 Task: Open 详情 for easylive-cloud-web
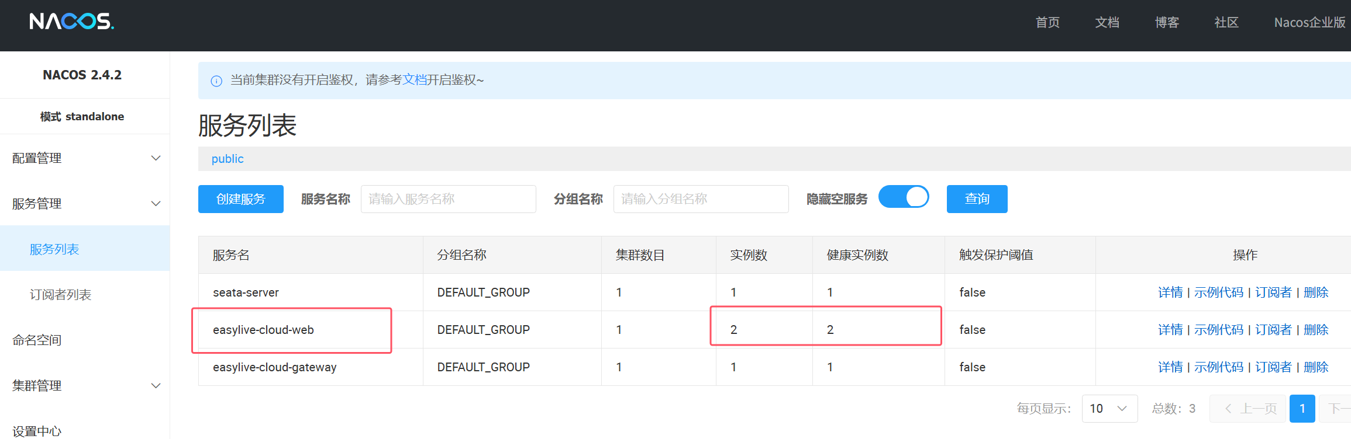(1170, 330)
